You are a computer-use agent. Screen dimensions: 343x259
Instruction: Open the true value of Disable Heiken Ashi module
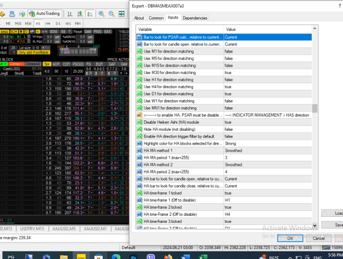(x=267, y=122)
